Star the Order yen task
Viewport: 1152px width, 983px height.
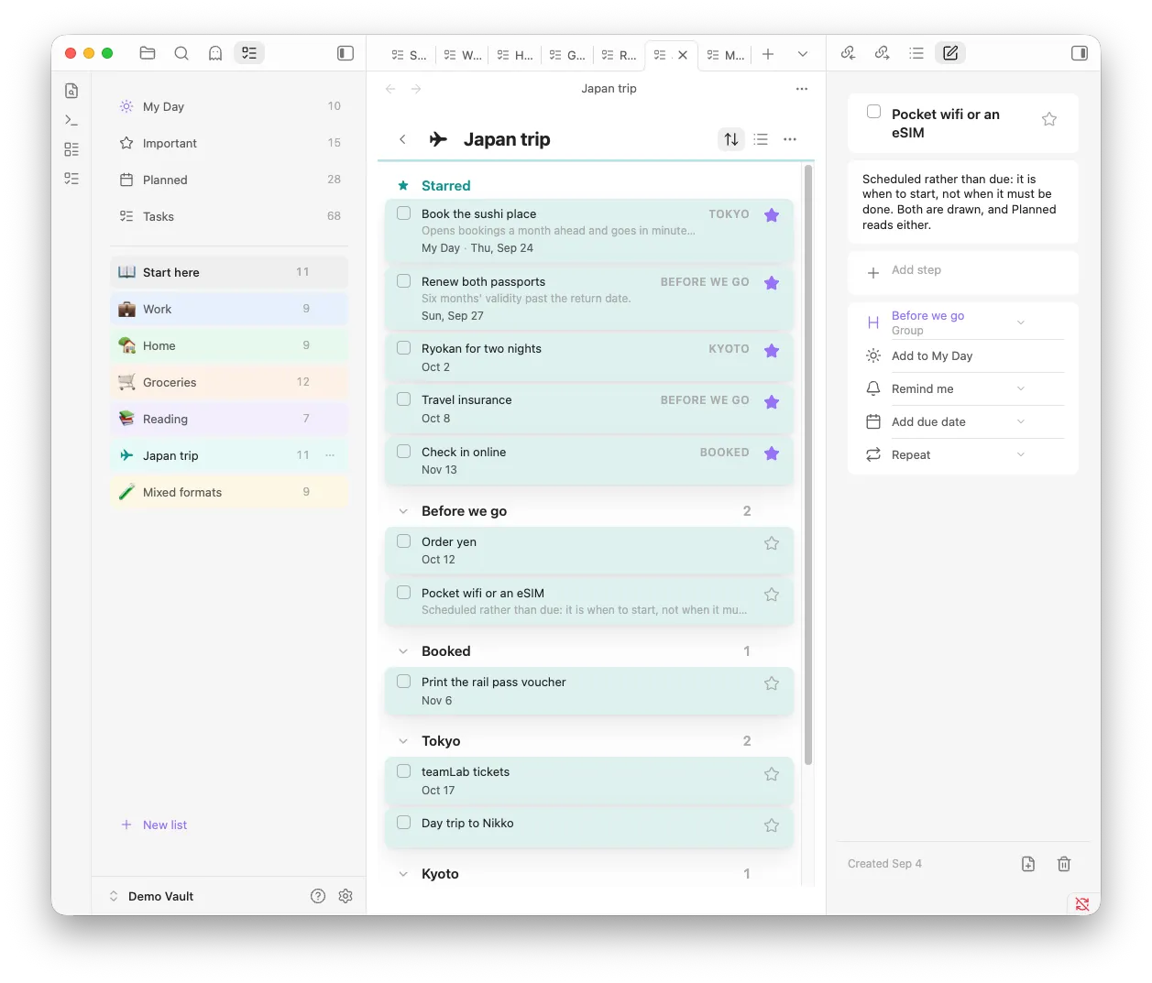[x=772, y=543]
